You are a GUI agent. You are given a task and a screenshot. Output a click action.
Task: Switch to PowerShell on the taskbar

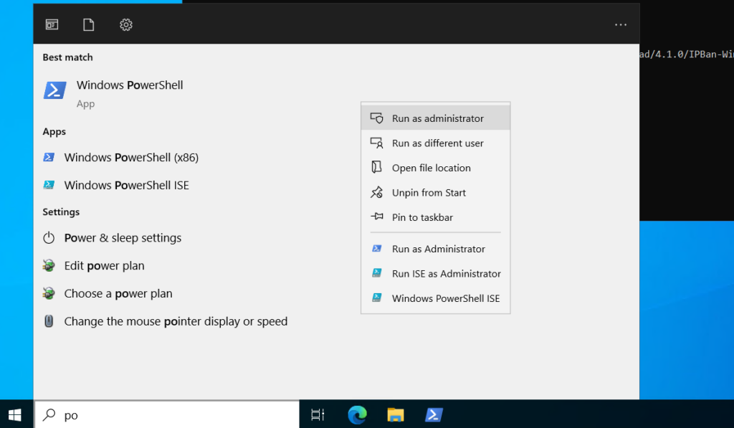(434, 415)
